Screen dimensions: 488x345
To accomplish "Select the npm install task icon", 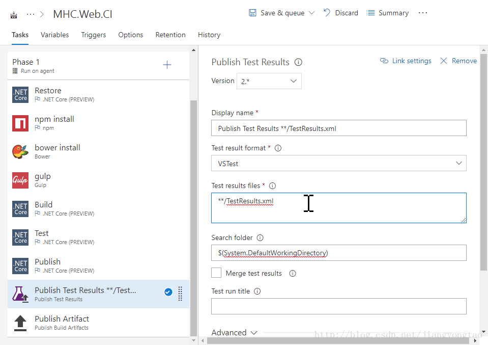I will coord(20,123).
